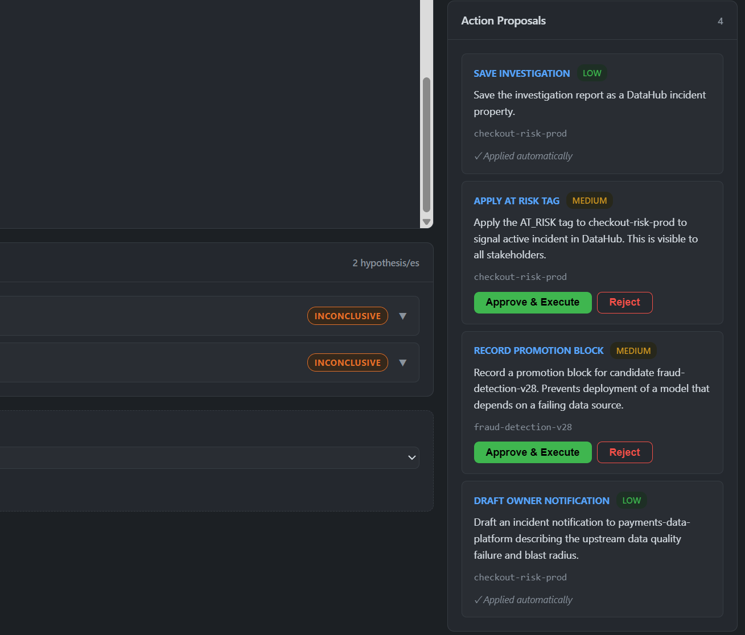Click the LOW badge on Save Investigation
The image size is (745, 635).
(592, 73)
